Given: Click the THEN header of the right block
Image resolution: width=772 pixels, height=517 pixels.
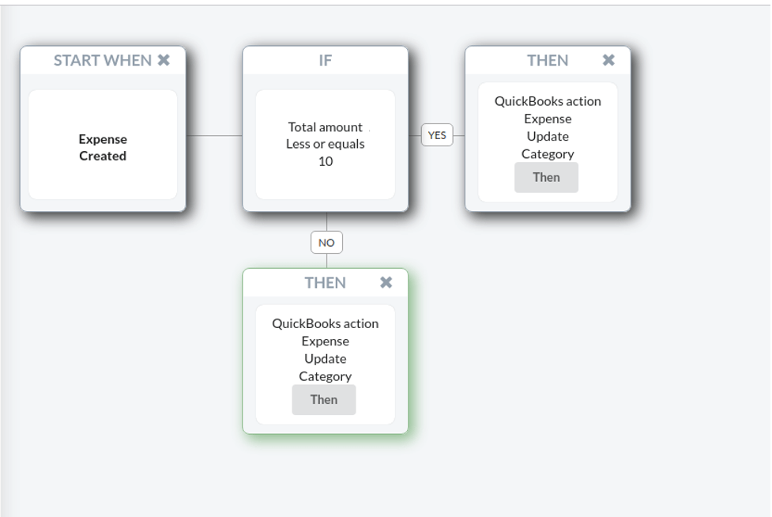Looking at the screenshot, I should pos(548,60).
